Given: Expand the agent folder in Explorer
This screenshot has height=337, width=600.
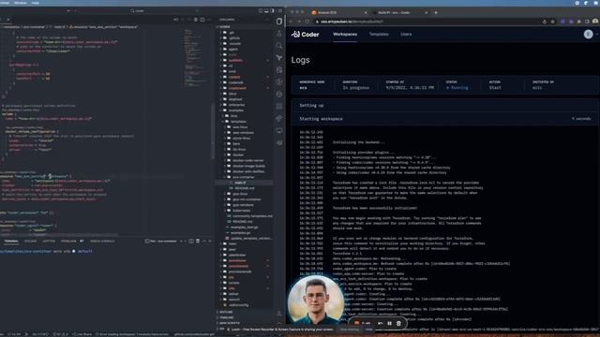Looking at the screenshot, I should 233,50.
